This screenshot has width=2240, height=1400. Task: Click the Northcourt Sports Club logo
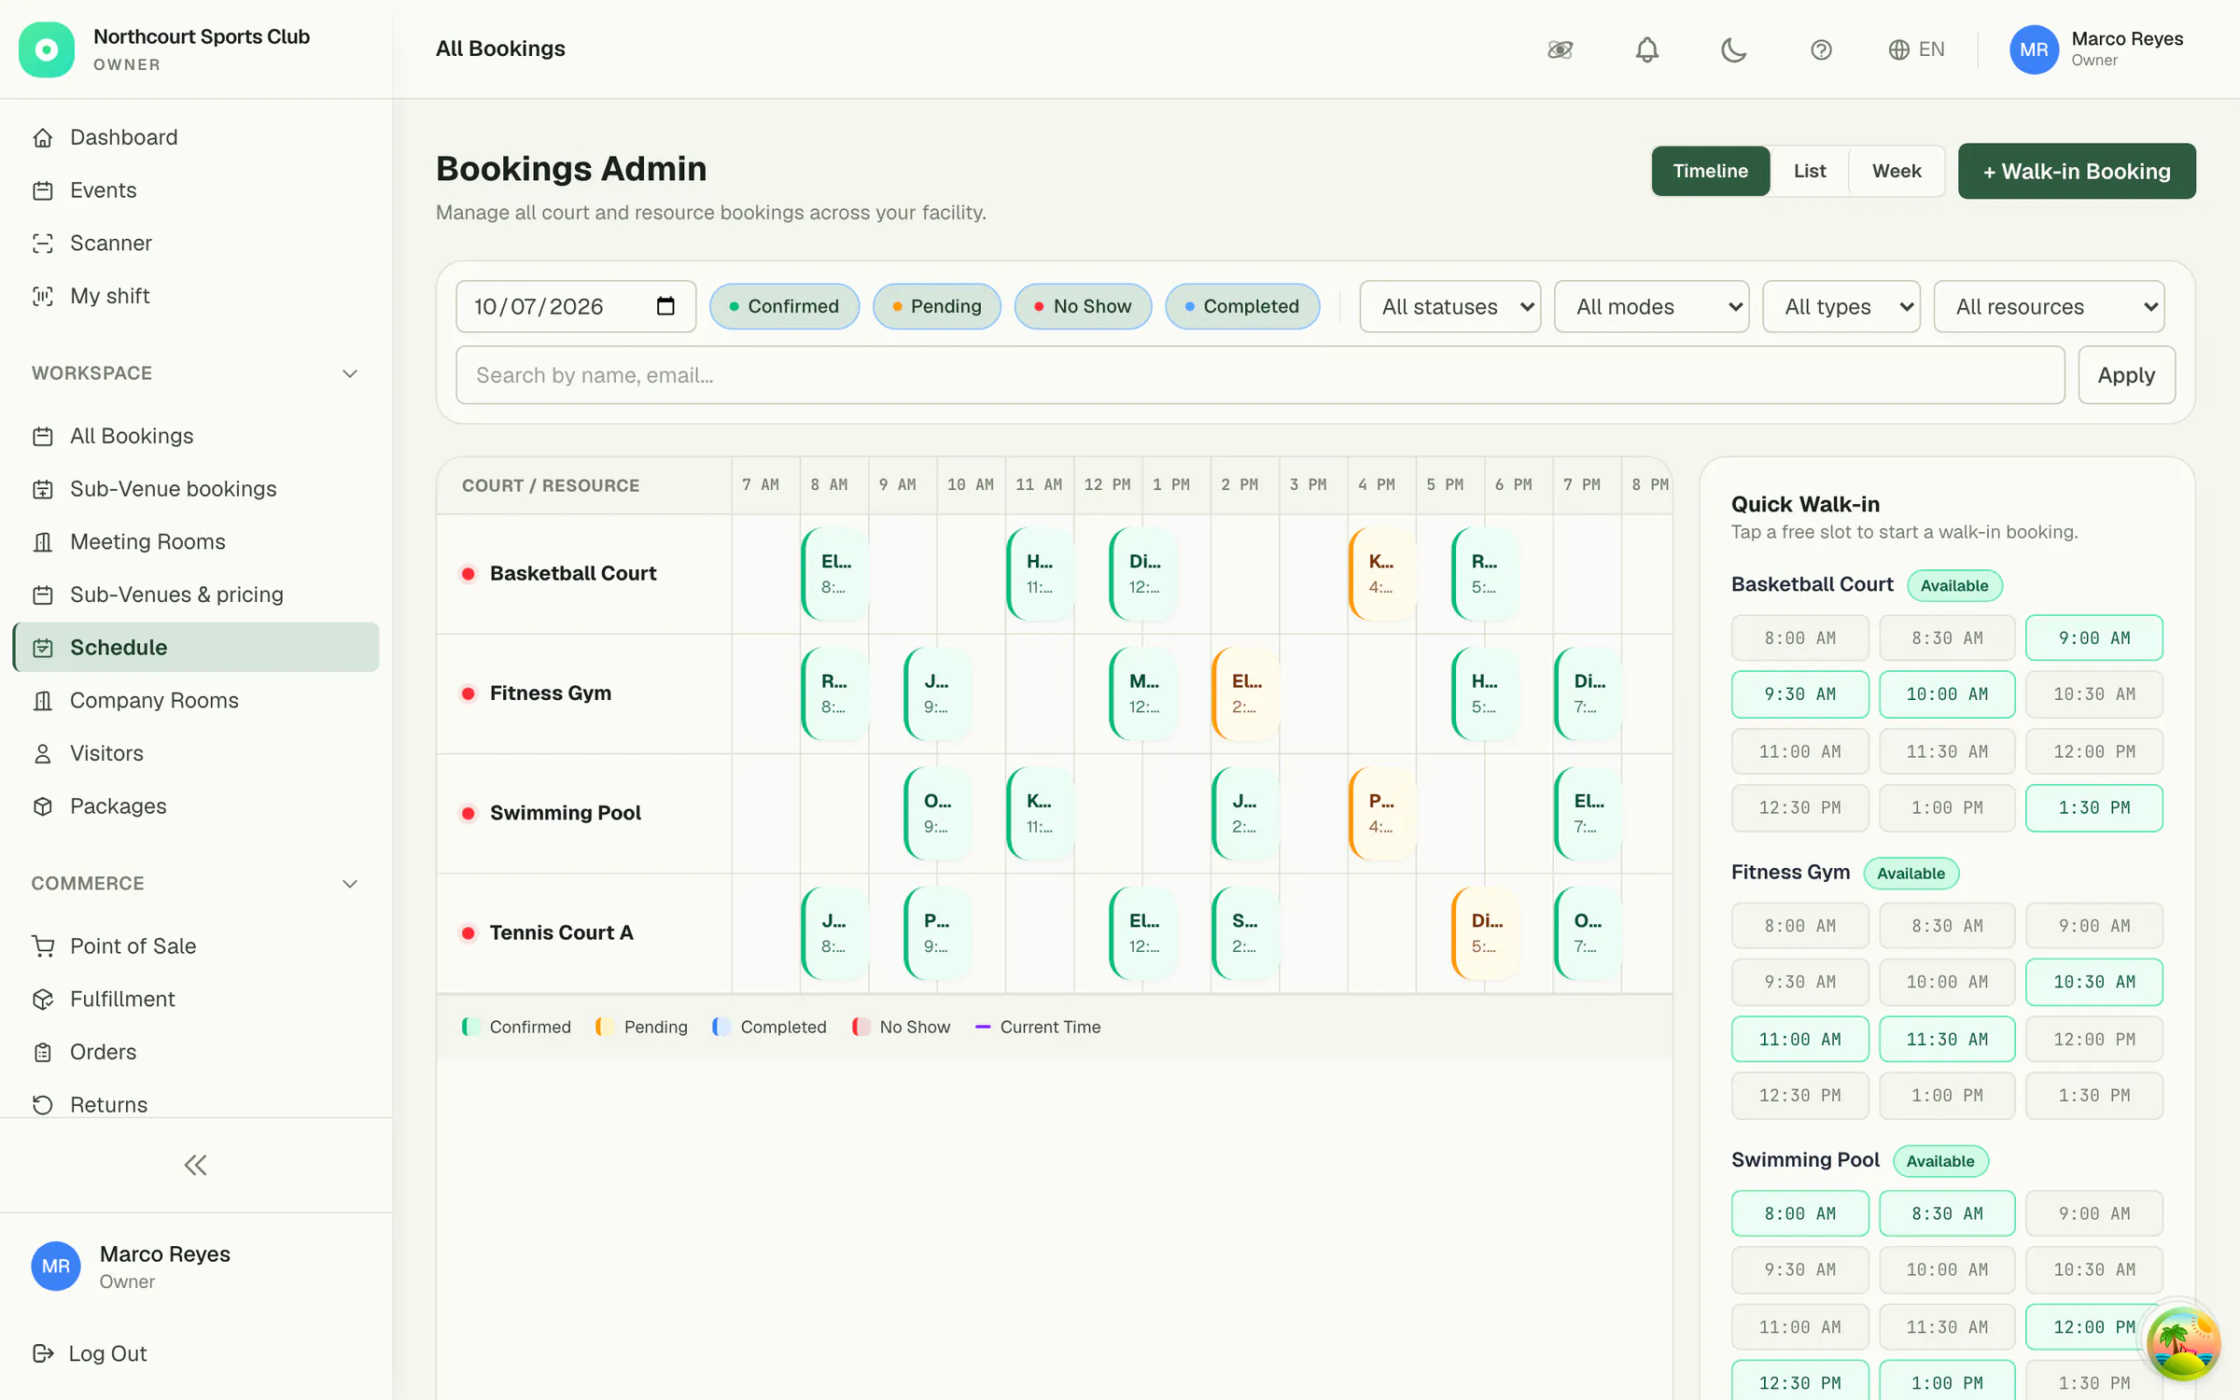coord(47,49)
